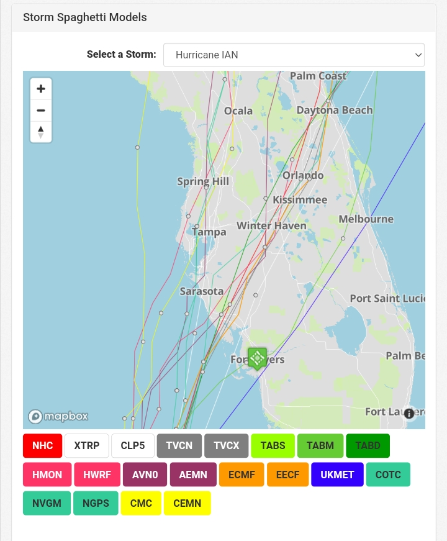Screen dimensions: 447x541
Task: Toggle the CLP5 model track
Action: (x=133, y=445)
